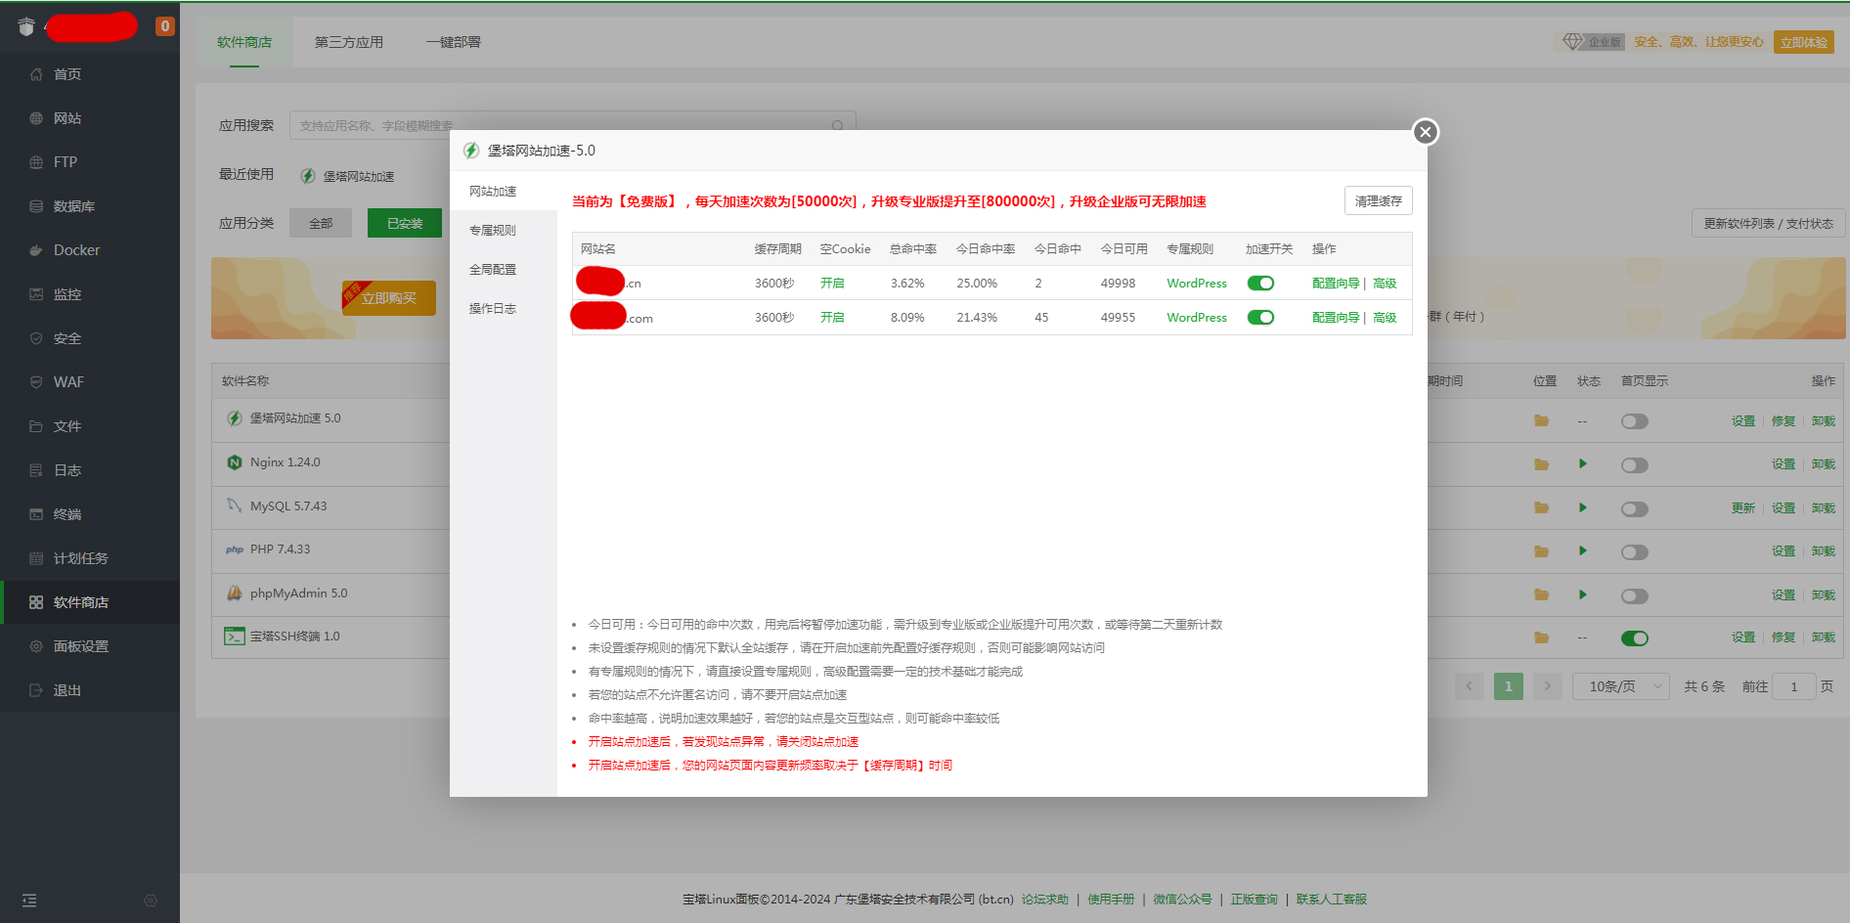Viewport: 1850px width, 923px height.
Task: Open 日志 log icon in sidebar
Action: coord(36,470)
